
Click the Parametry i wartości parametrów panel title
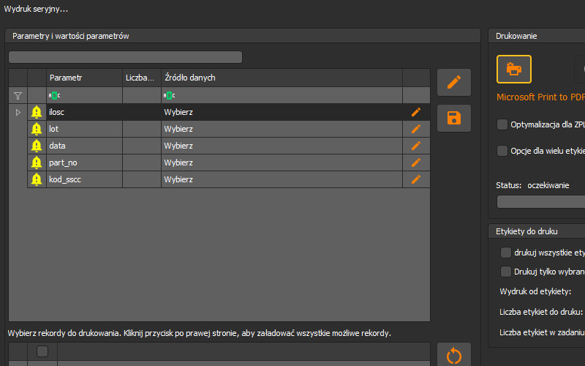(70, 36)
